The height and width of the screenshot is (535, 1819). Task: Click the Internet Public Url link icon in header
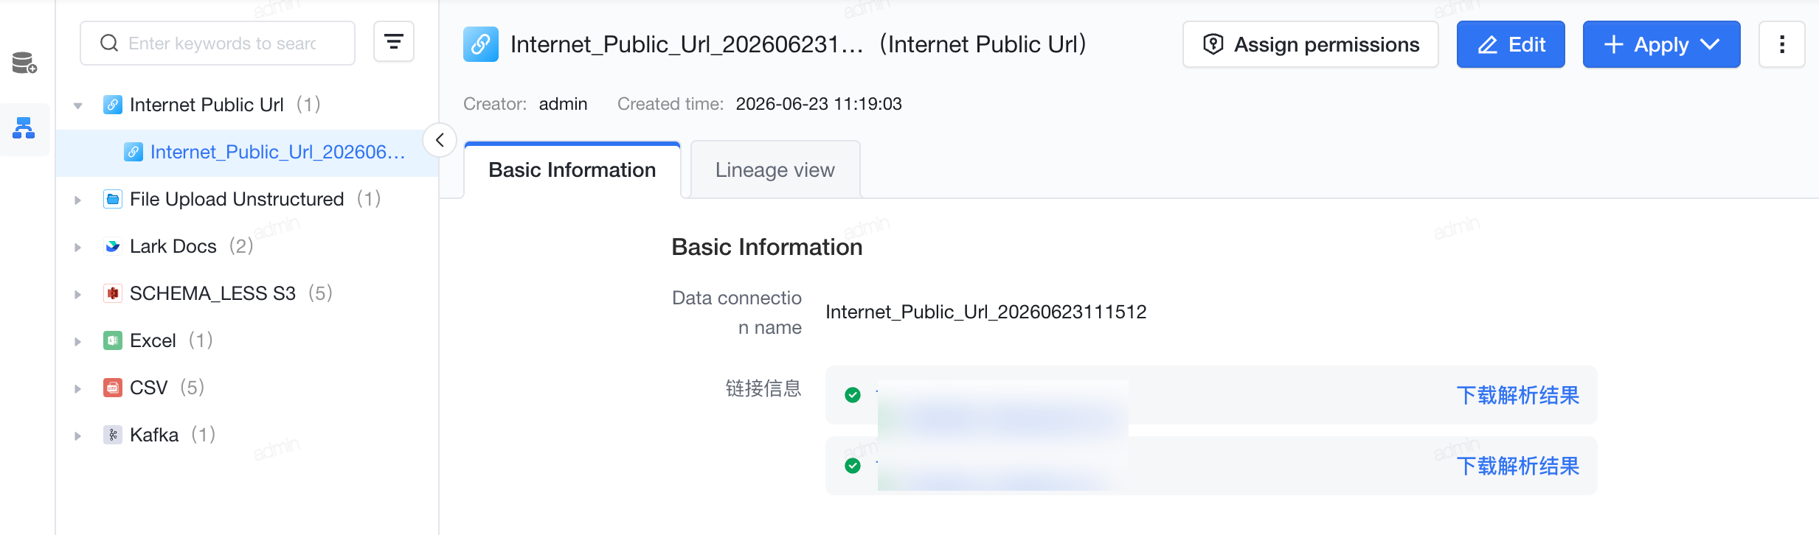[481, 44]
